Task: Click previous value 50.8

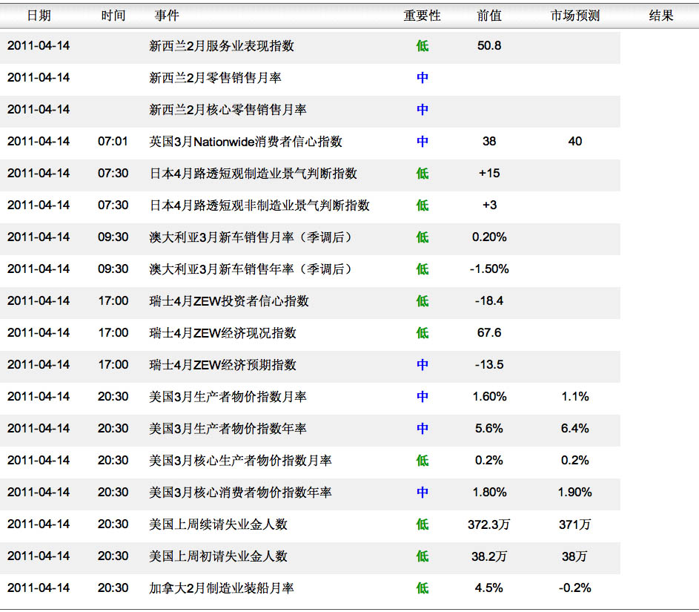Action: point(489,45)
